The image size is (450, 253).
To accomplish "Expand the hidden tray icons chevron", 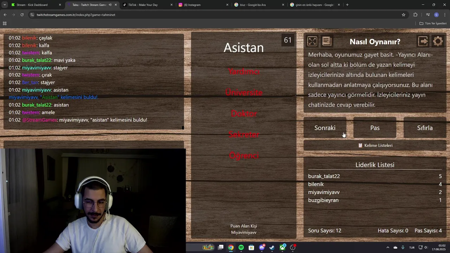I will (388, 247).
